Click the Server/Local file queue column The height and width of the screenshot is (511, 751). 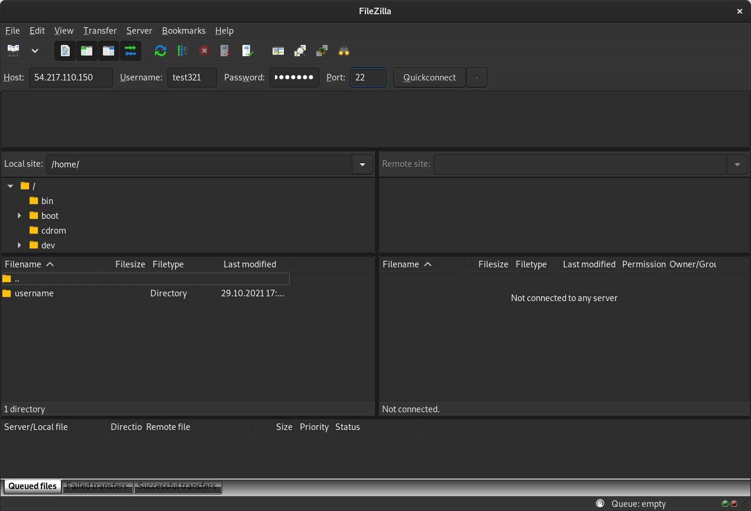click(x=54, y=427)
